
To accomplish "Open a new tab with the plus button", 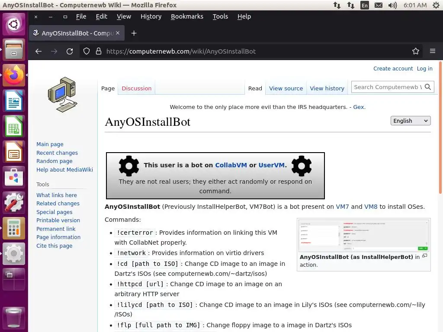I will click(x=134, y=33).
